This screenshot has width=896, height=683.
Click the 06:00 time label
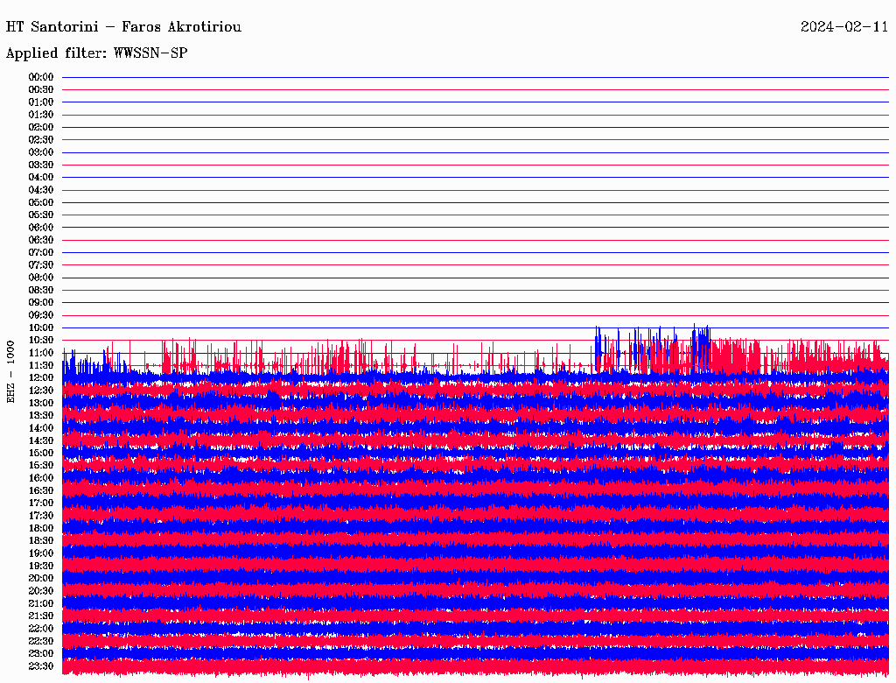(x=41, y=228)
